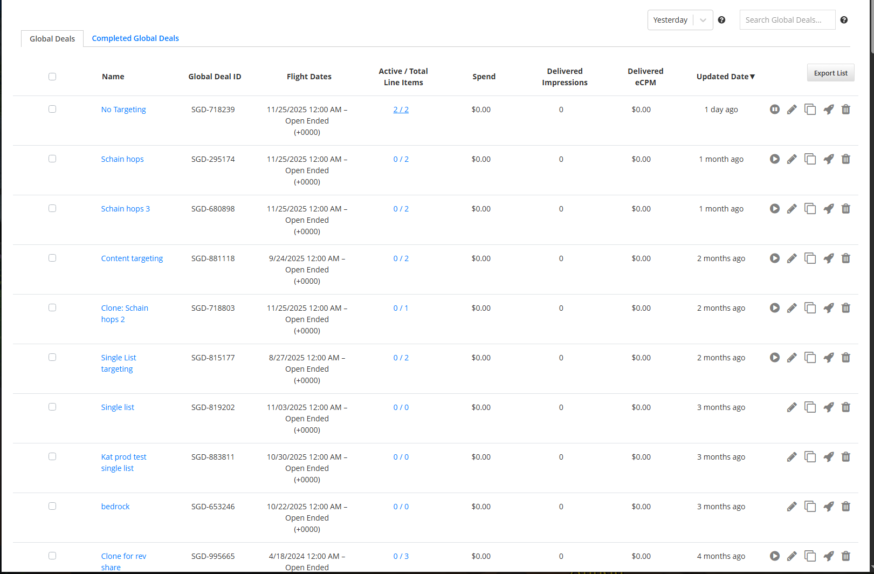Launch the Content targeting deal rocket icon
Image resolution: width=874 pixels, height=574 pixels.
tap(828, 258)
